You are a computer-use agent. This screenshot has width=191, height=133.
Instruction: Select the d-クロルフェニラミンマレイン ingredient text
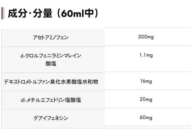click(x=51, y=56)
